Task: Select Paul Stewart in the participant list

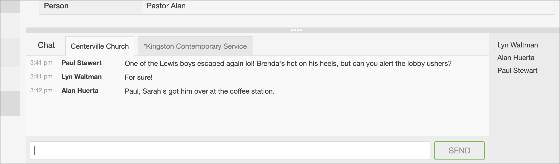Action: (517, 71)
